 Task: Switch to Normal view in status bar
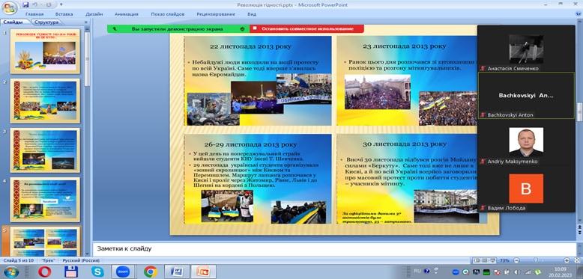477,260
